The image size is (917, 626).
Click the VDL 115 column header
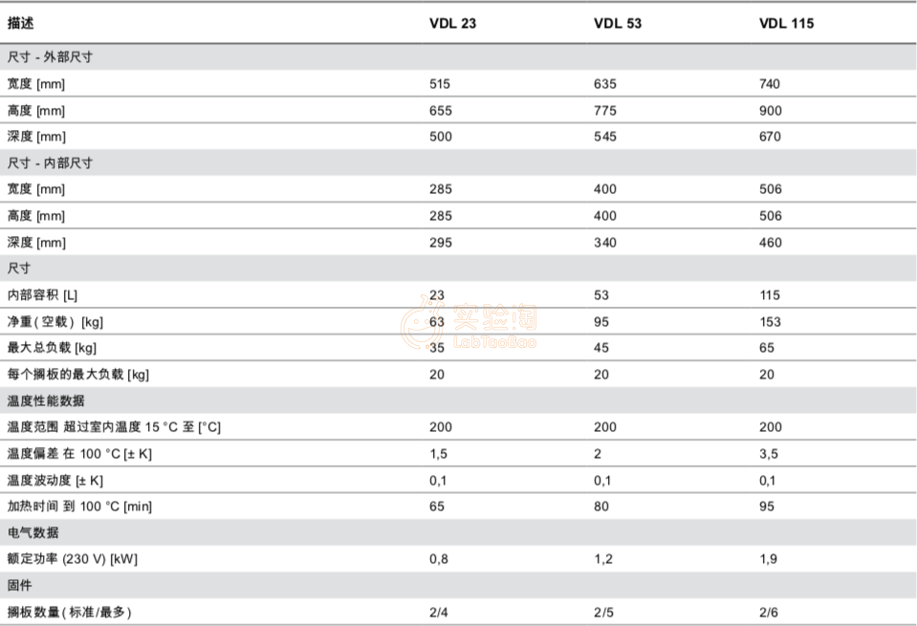(786, 23)
